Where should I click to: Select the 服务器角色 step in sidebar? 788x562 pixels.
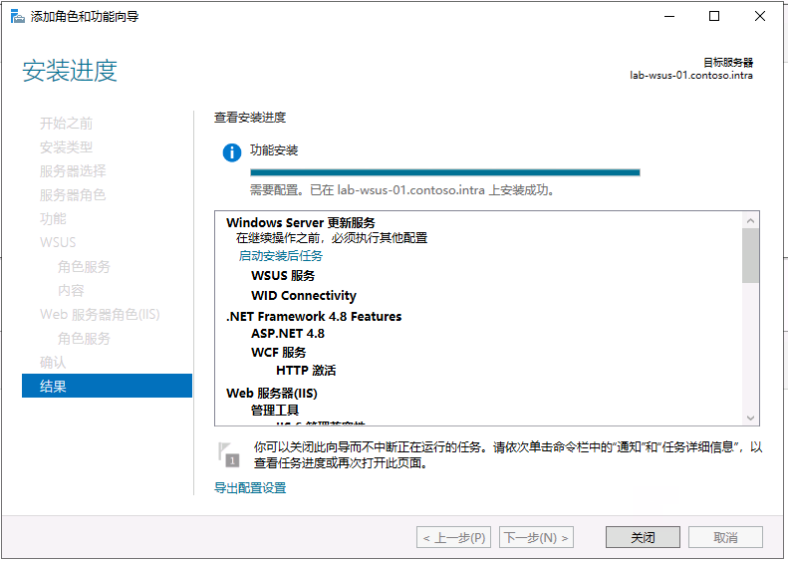pyautogui.click(x=73, y=194)
